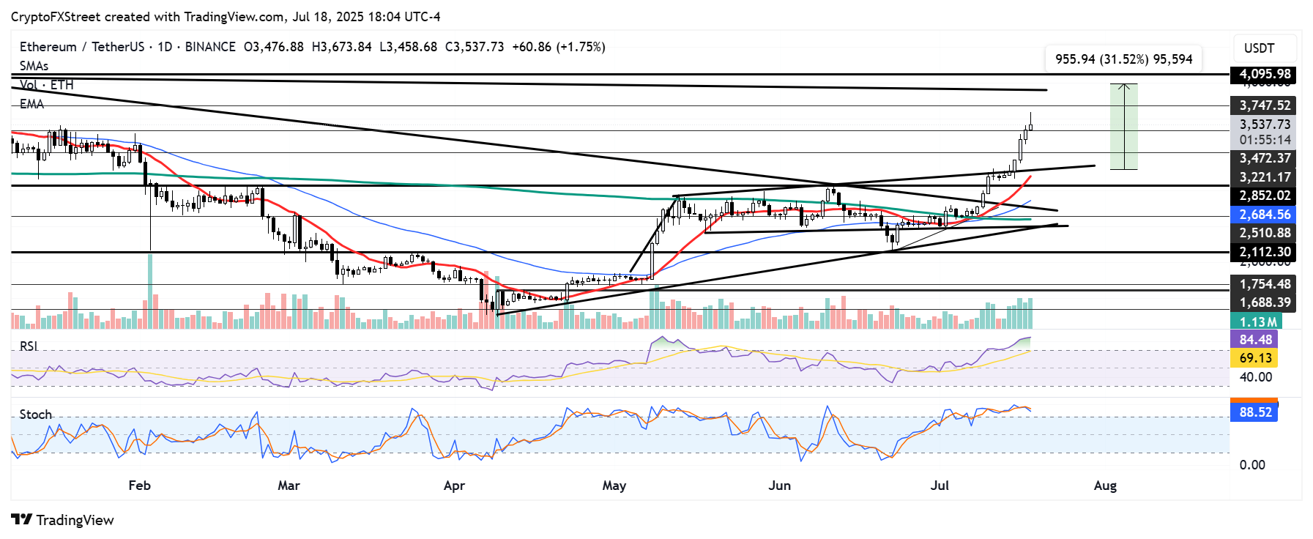
Task: Open the USDT currency selector
Action: tap(1259, 48)
